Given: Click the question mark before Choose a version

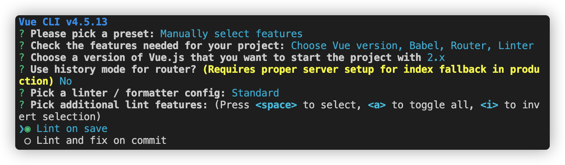Looking at the screenshot, I should pyautogui.click(x=22, y=58).
